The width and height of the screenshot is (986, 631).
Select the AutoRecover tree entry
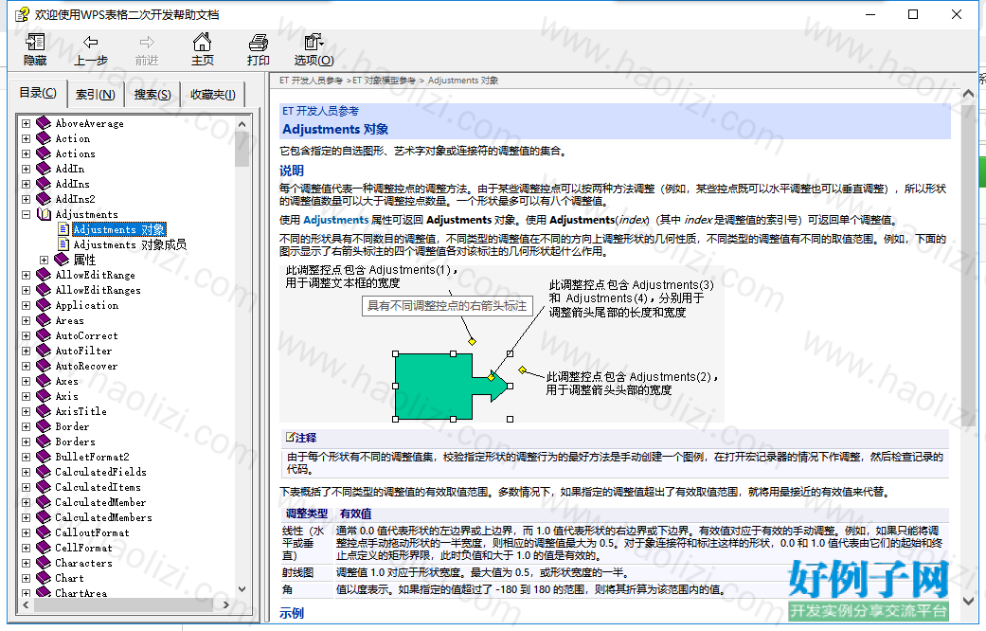86,366
